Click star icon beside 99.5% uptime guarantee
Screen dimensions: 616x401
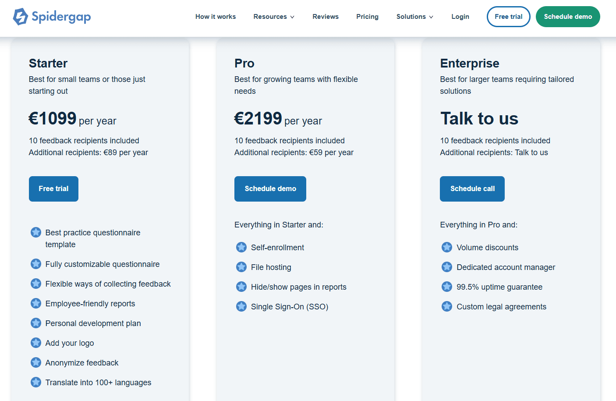pos(447,287)
